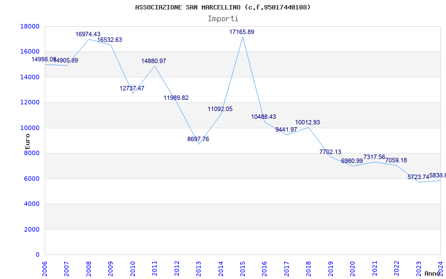446x279 pixels.
Task: Select the 9441.97 data label
Action: [x=286, y=130]
